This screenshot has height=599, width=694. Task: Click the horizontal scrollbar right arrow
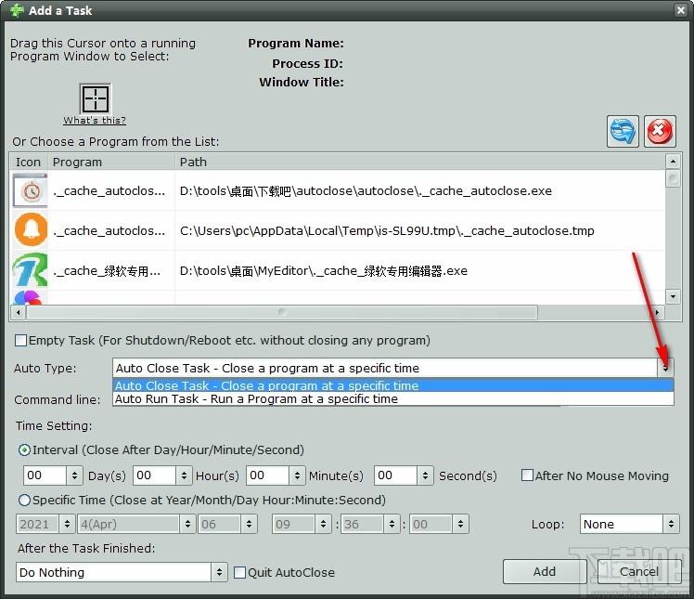tap(657, 312)
